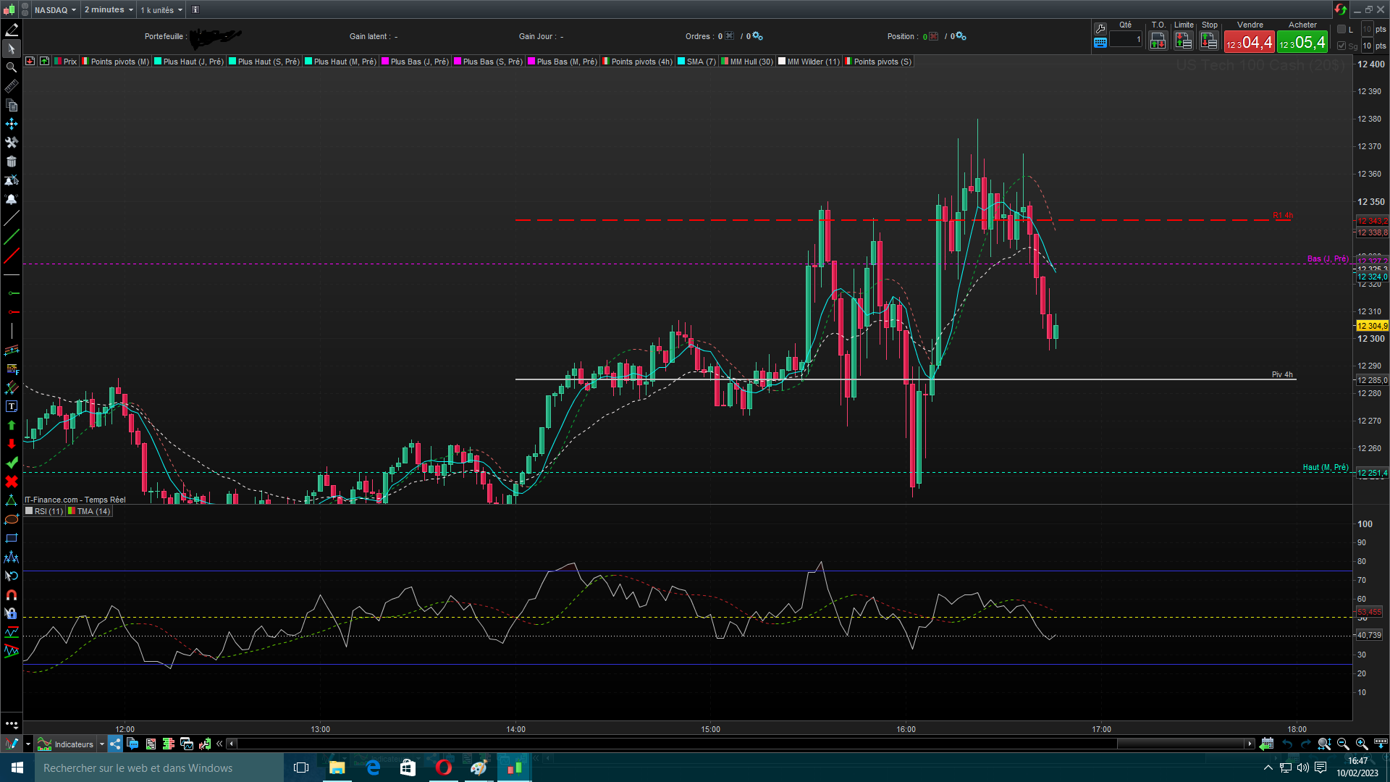Click the RSI (11) indicator label
The height and width of the screenshot is (782, 1390).
click(x=49, y=511)
